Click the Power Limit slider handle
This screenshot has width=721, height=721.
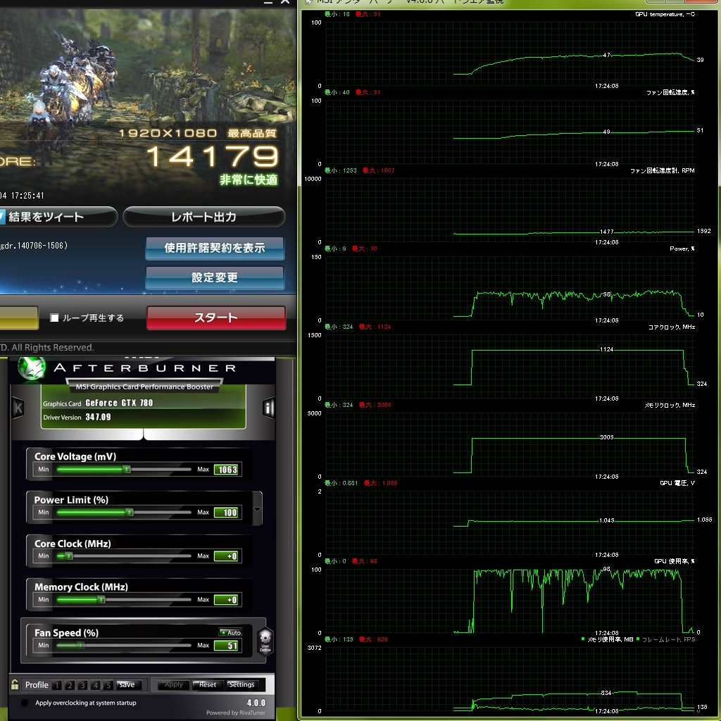[130, 513]
